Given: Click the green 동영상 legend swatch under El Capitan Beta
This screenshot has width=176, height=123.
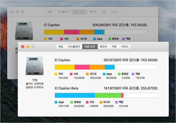Looking at the screenshot, I should [x=72, y=102].
